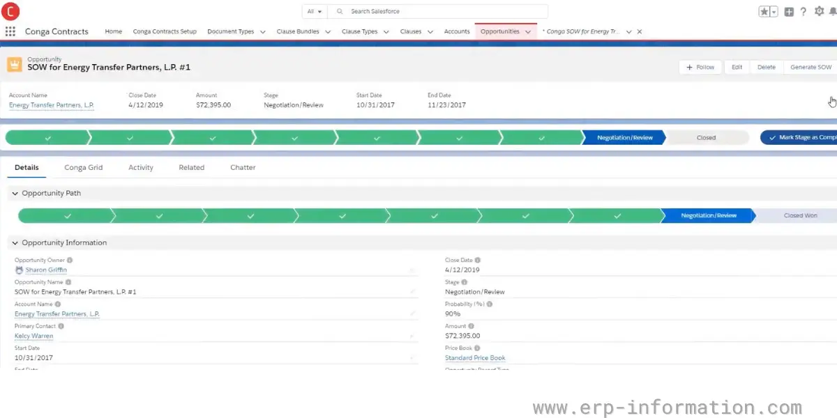Open the Setup gear icon
837x418 pixels.
pyautogui.click(x=819, y=12)
